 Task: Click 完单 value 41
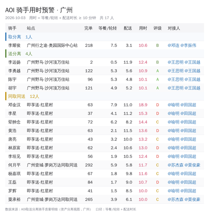coord(90,191)
